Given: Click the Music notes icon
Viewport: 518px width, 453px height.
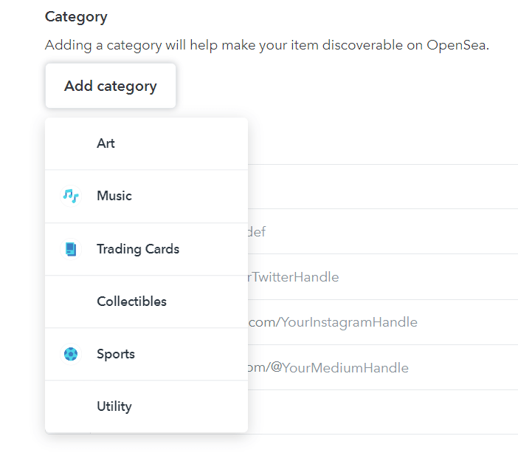Looking at the screenshot, I should tap(71, 196).
